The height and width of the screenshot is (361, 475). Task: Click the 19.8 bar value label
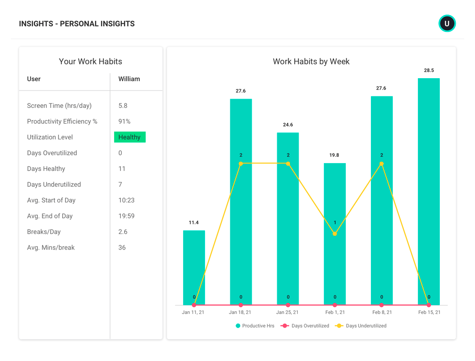point(334,155)
